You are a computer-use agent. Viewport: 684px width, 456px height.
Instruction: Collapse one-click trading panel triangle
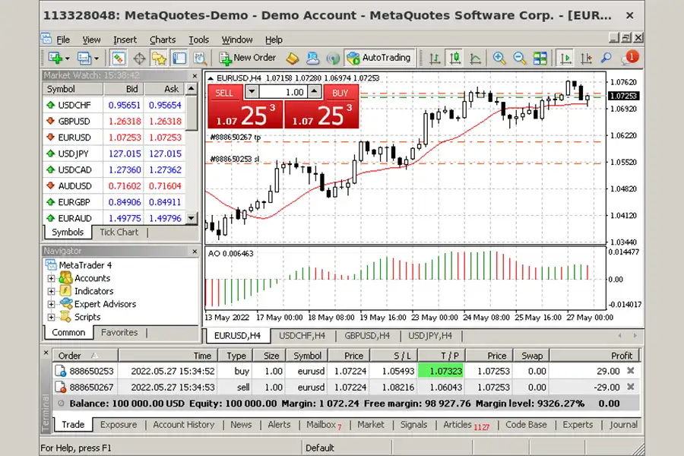[211, 78]
